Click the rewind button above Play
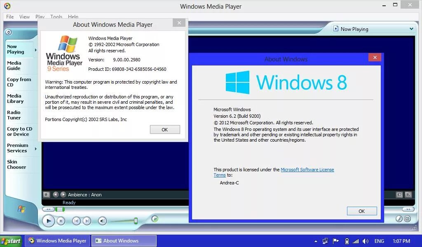Image resolution: width=422 pixels, height=247 pixels. click(48, 210)
